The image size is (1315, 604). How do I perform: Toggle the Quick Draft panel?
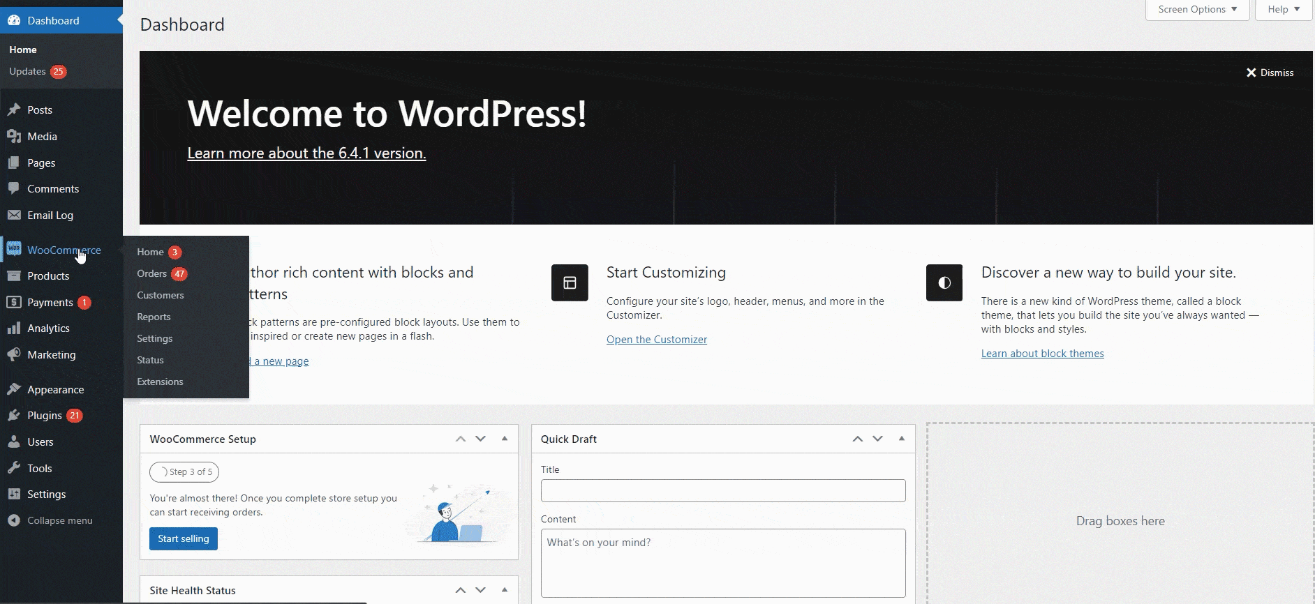[902, 439]
